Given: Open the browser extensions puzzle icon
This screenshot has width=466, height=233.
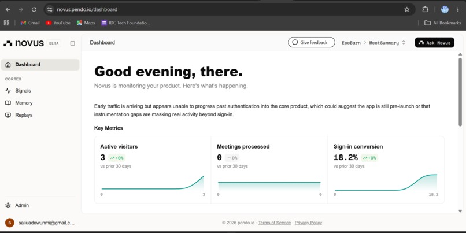Looking at the screenshot, I should point(426,9).
